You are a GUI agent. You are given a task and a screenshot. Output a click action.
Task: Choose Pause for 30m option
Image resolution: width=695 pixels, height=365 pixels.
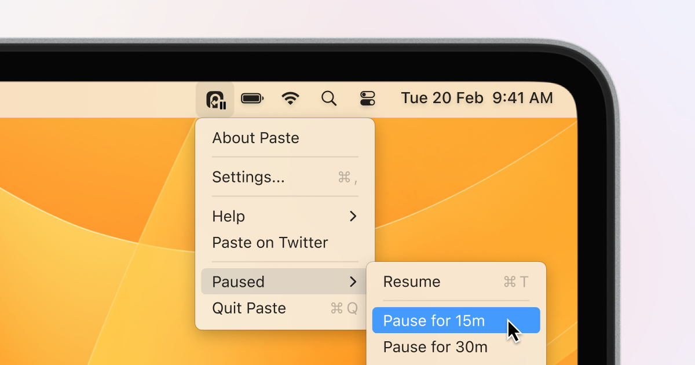(436, 347)
